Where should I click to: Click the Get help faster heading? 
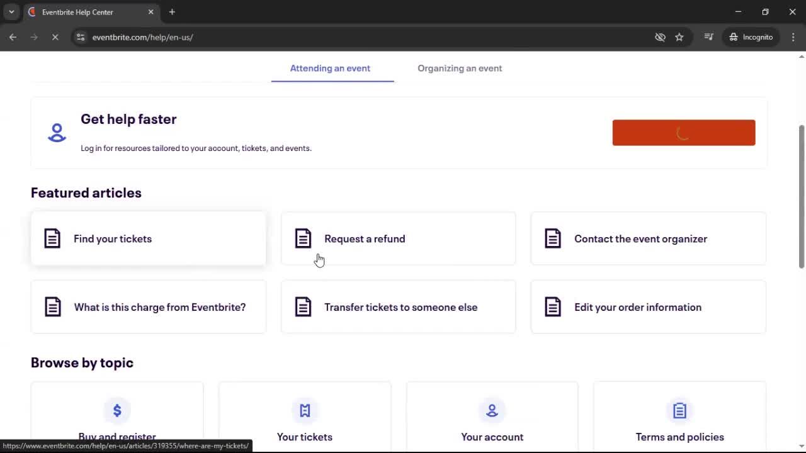tap(128, 119)
